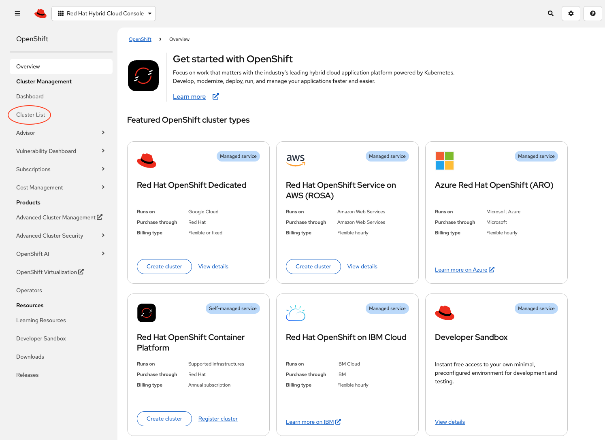Click the Microsoft logo on ARO card
This screenshot has height=440, width=605.
[x=445, y=161]
